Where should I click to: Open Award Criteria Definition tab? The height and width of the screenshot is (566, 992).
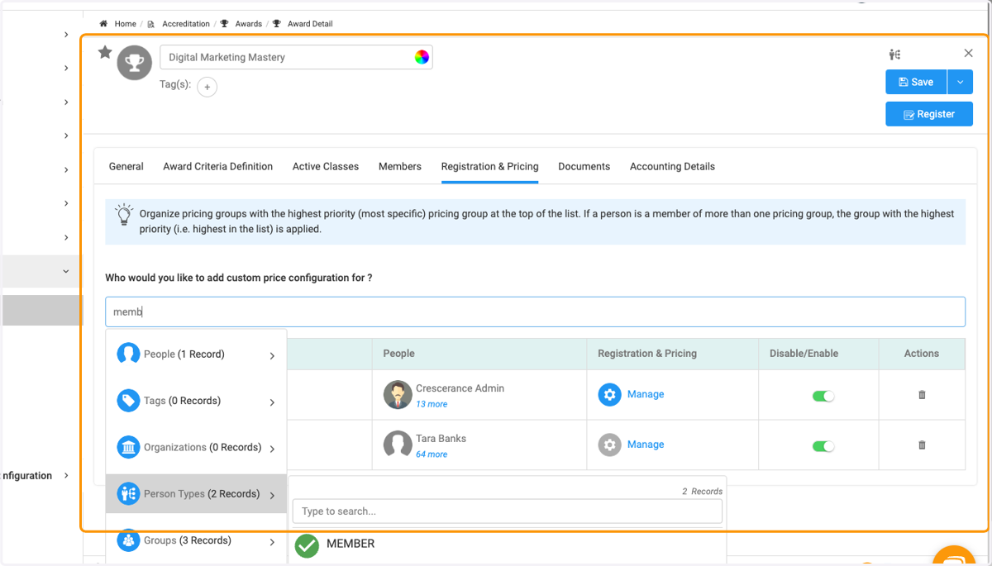(218, 166)
